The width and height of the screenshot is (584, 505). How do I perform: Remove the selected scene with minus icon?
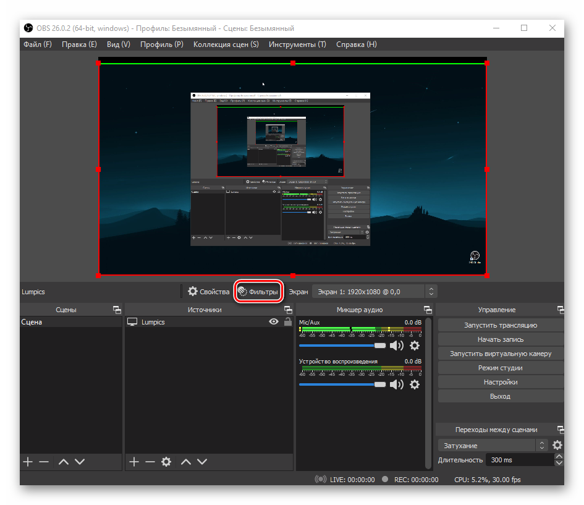[43, 462]
